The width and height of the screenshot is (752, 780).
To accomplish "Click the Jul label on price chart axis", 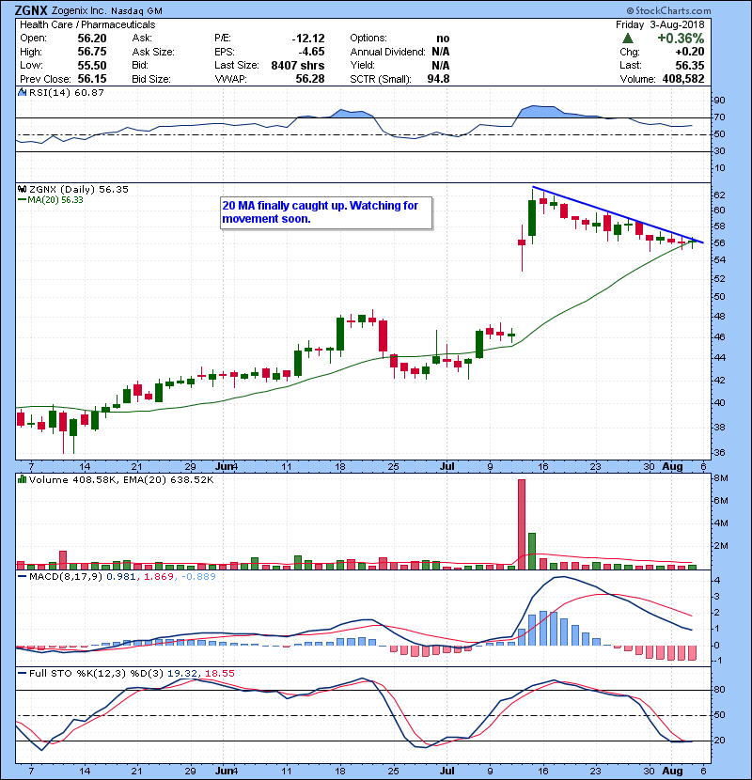I will click(x=446, y=467).
